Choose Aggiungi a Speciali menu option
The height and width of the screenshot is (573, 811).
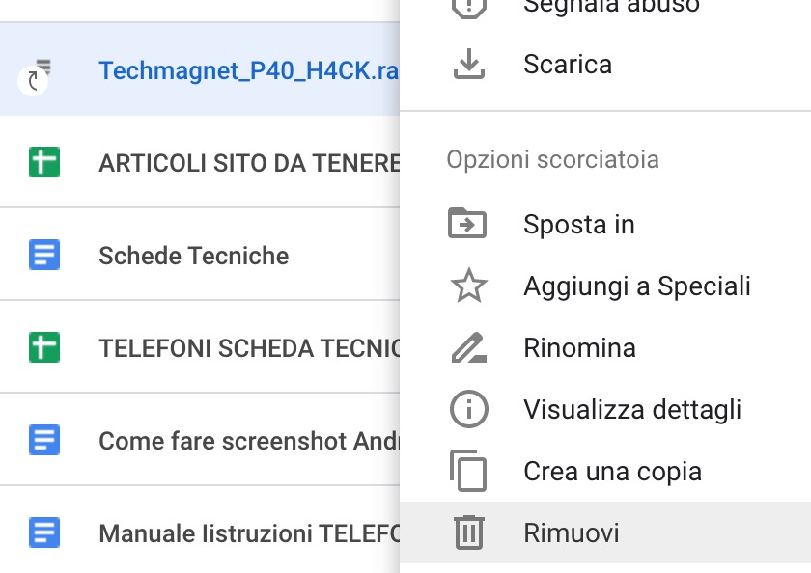636,286
